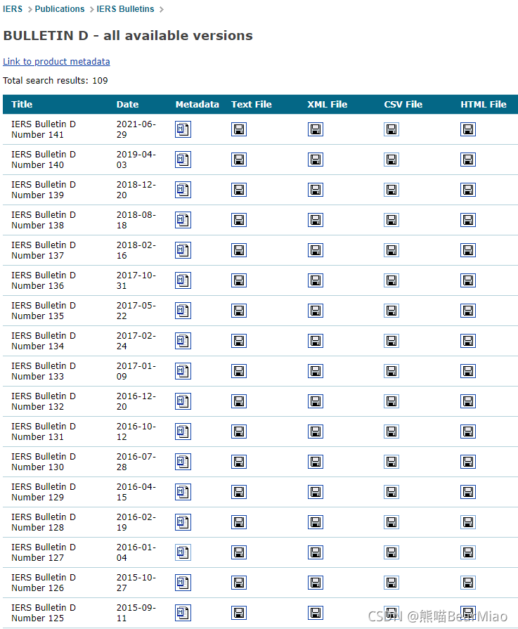The width and height of the screenshot is (518, 629).
Task: Download XML file for Bulletin D Number 125
Action: (x=316, y=613)
